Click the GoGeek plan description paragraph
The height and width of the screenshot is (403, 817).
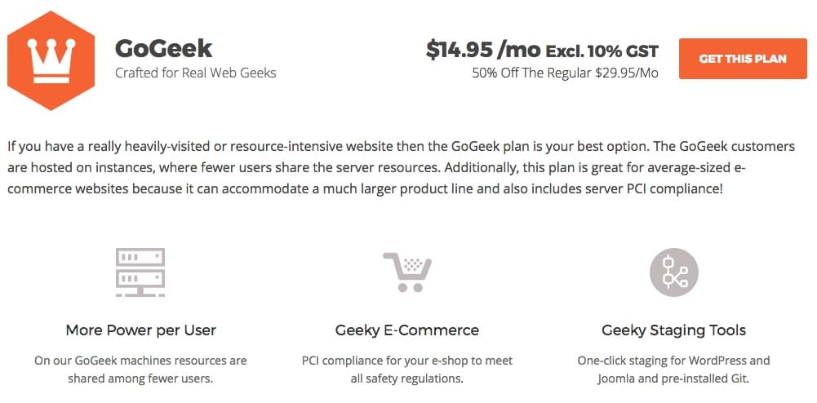coord(401,167)
